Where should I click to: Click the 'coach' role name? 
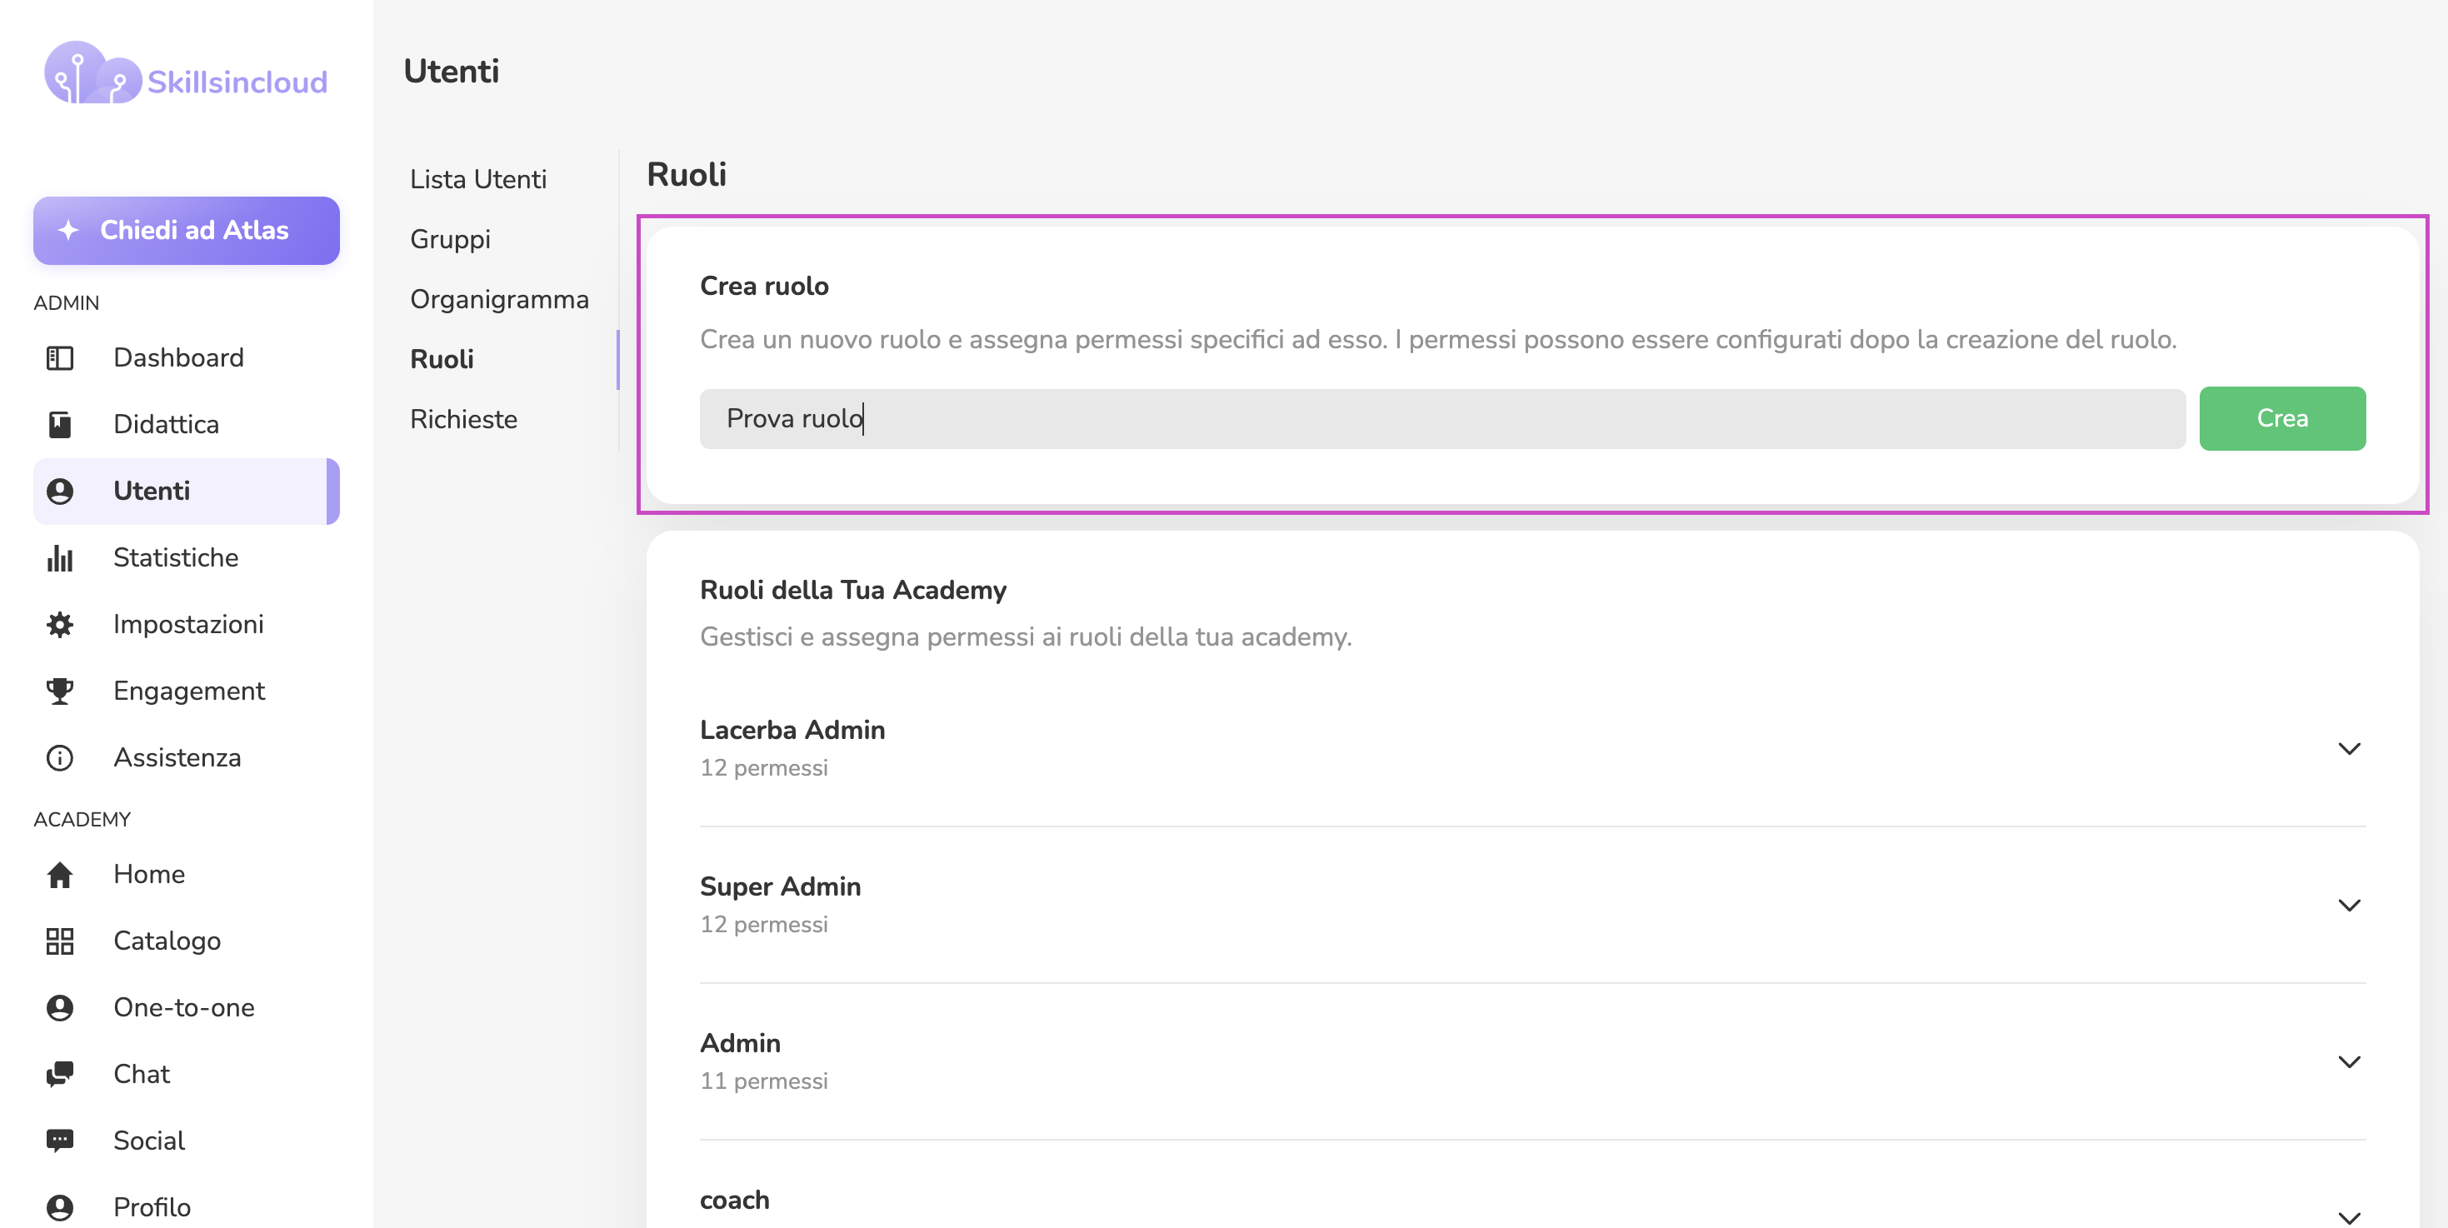[735, 1200]
